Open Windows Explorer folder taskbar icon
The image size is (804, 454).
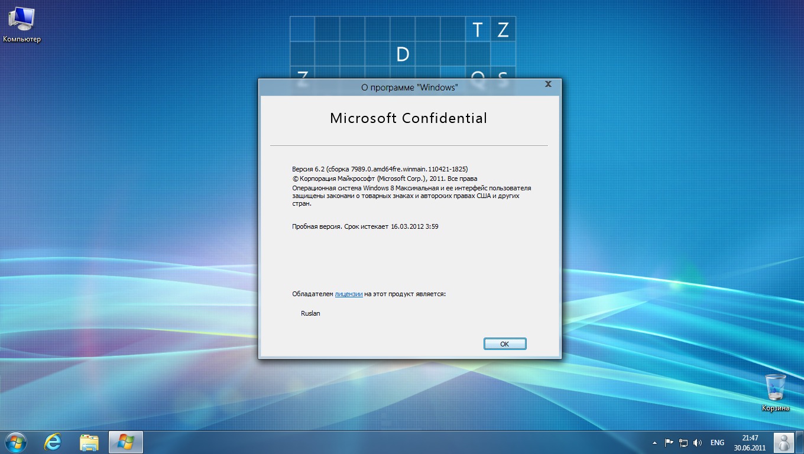point(89,442)
